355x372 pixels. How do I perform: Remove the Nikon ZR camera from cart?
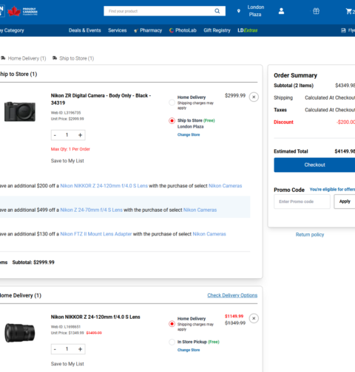[254, 97]
